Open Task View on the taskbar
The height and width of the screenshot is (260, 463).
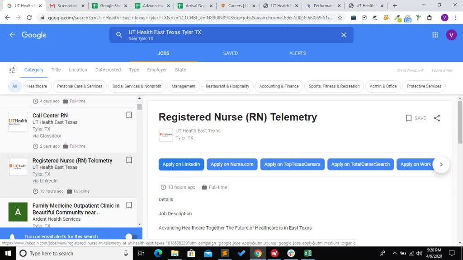click(x=141, y=253)
